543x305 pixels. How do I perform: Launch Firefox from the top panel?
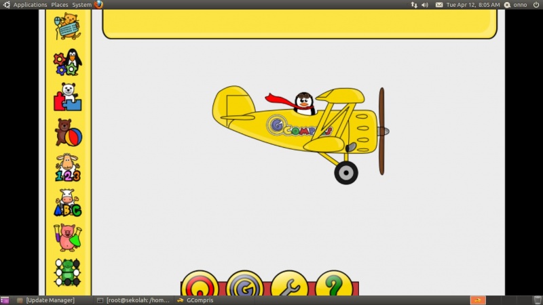pos(99,5)
